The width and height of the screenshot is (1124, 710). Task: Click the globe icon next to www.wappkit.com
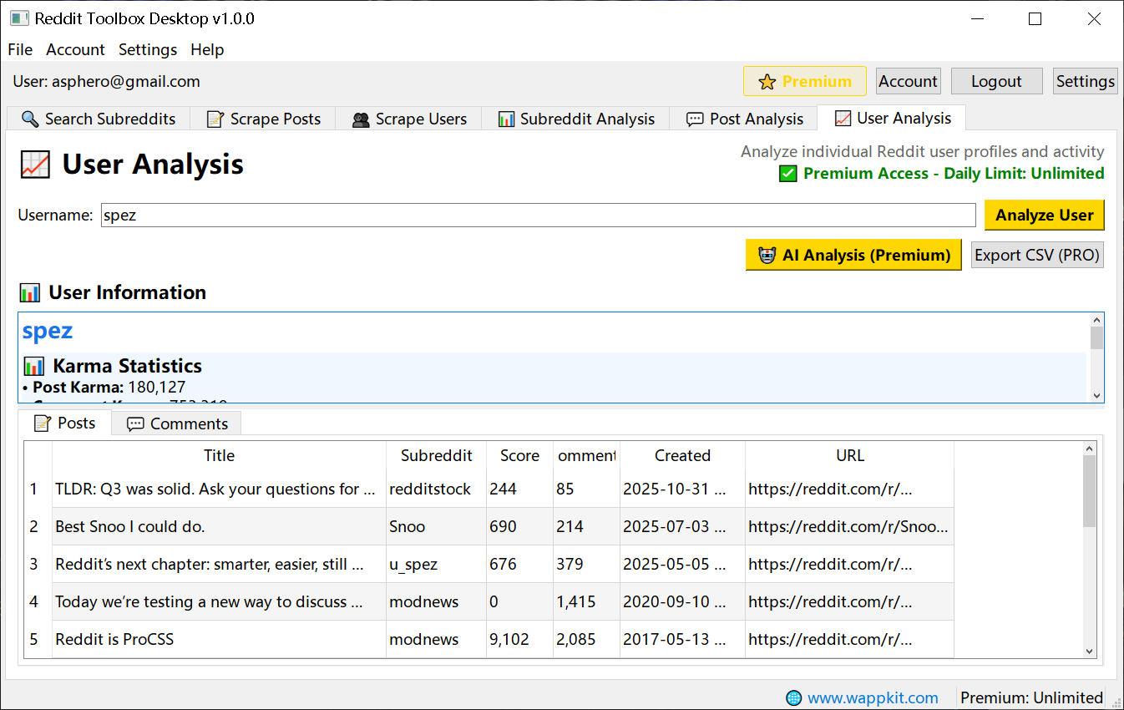794,698
